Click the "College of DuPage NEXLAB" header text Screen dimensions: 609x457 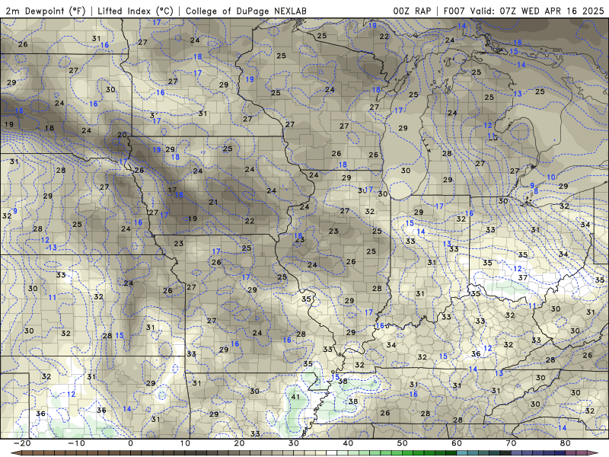click(x=246, y=11)
